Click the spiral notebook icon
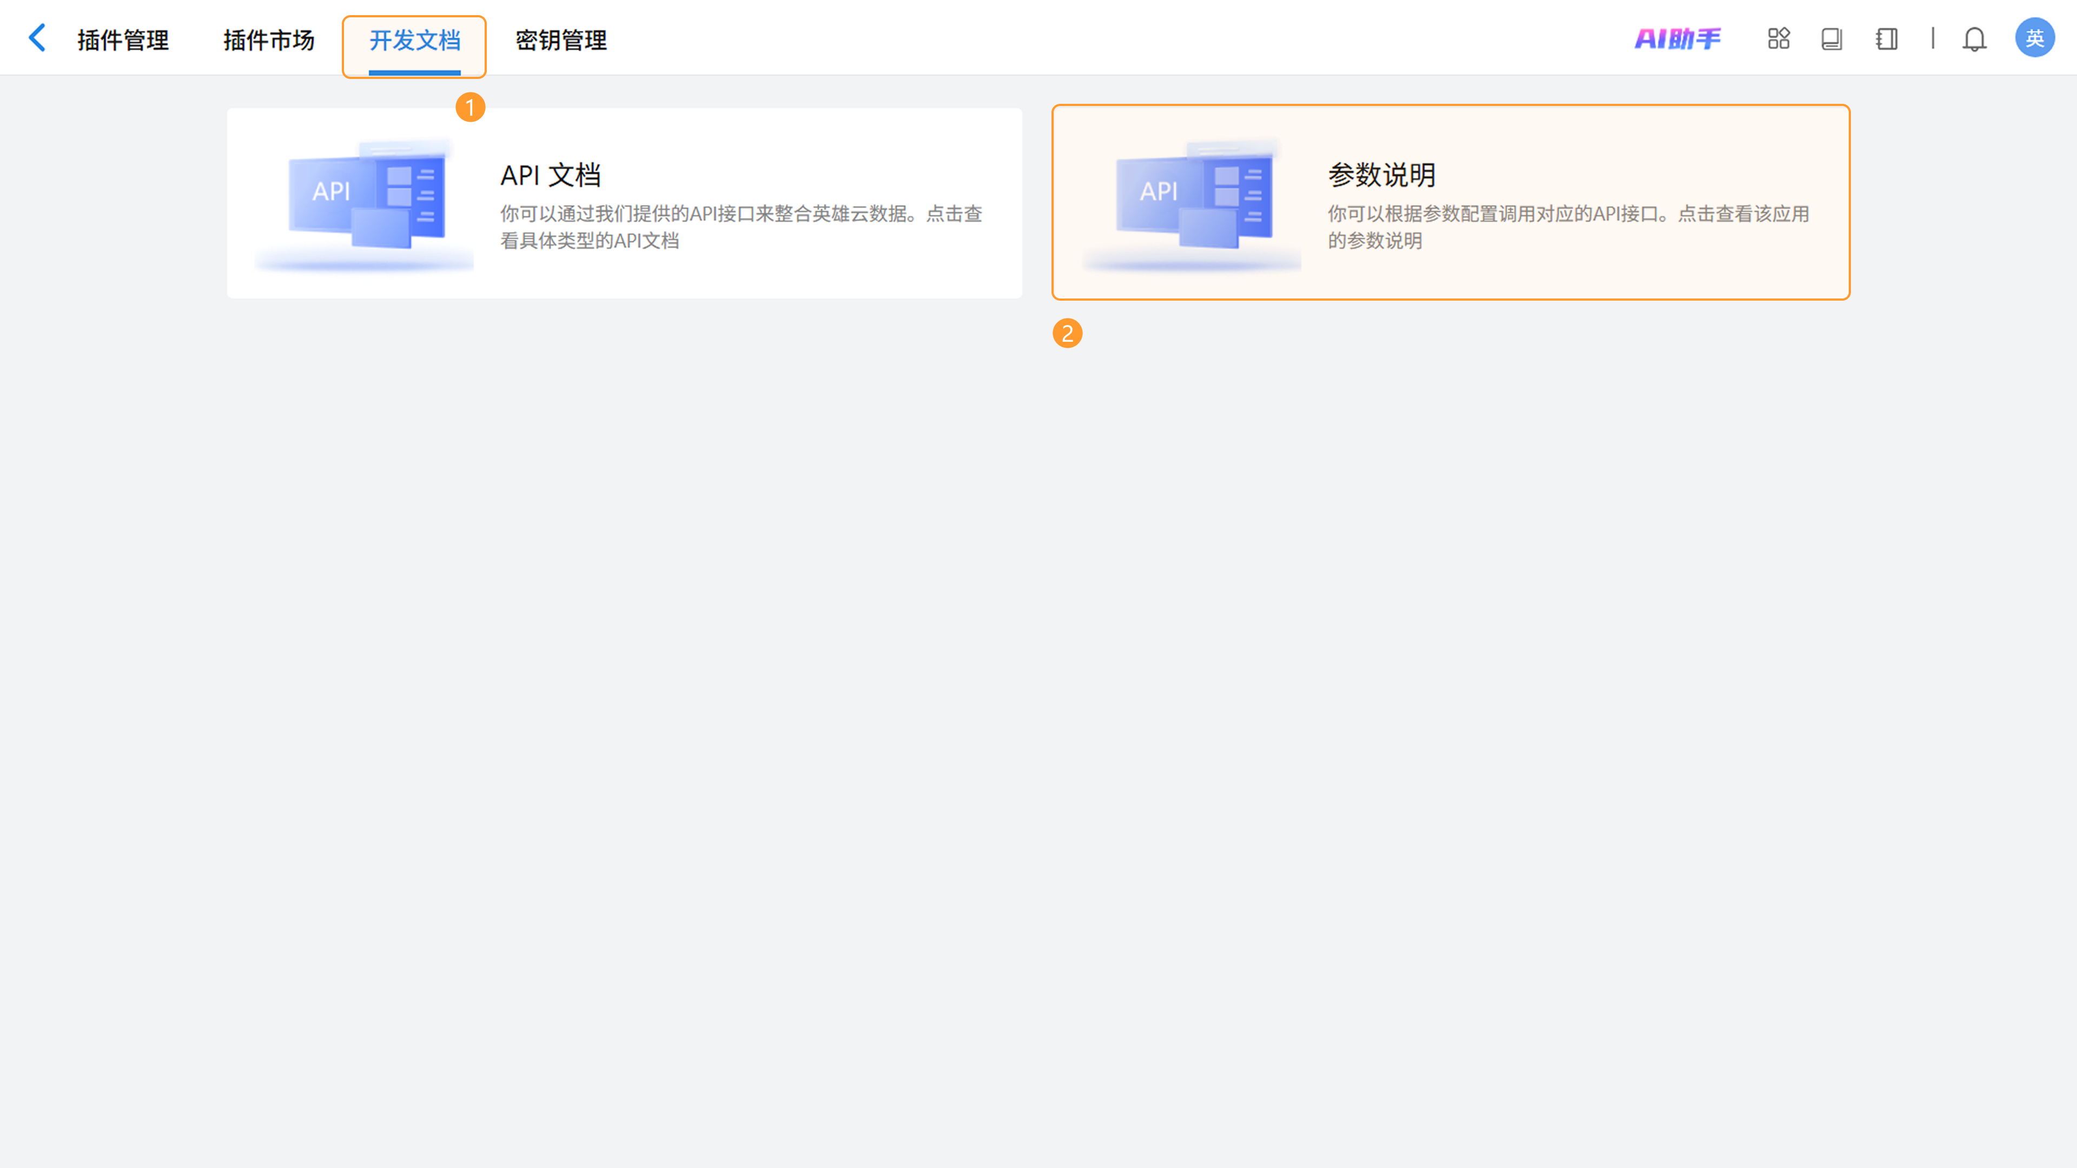Viewport: 2077px width, 1168px height. click(1887, 39)
